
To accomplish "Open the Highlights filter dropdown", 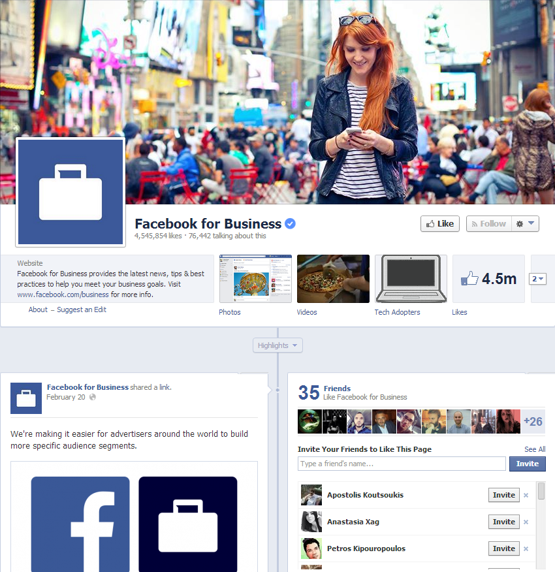I will [277, 345].
